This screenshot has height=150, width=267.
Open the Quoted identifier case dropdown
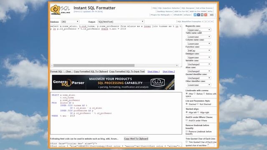(x=199, y=78)
